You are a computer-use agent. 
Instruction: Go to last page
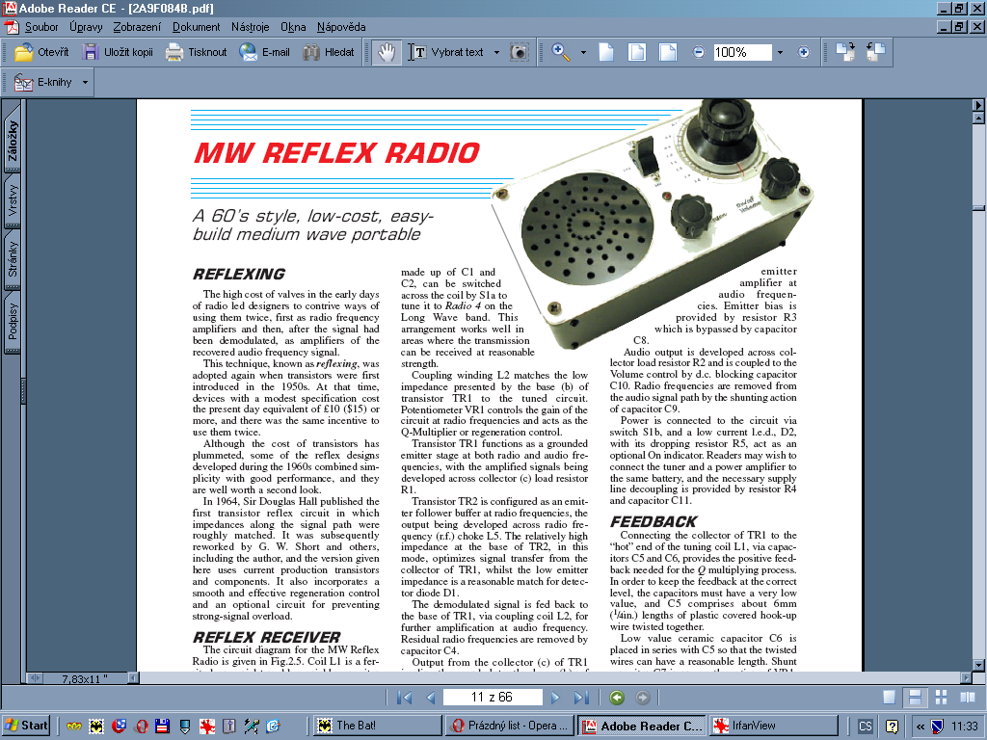[581, 698]
